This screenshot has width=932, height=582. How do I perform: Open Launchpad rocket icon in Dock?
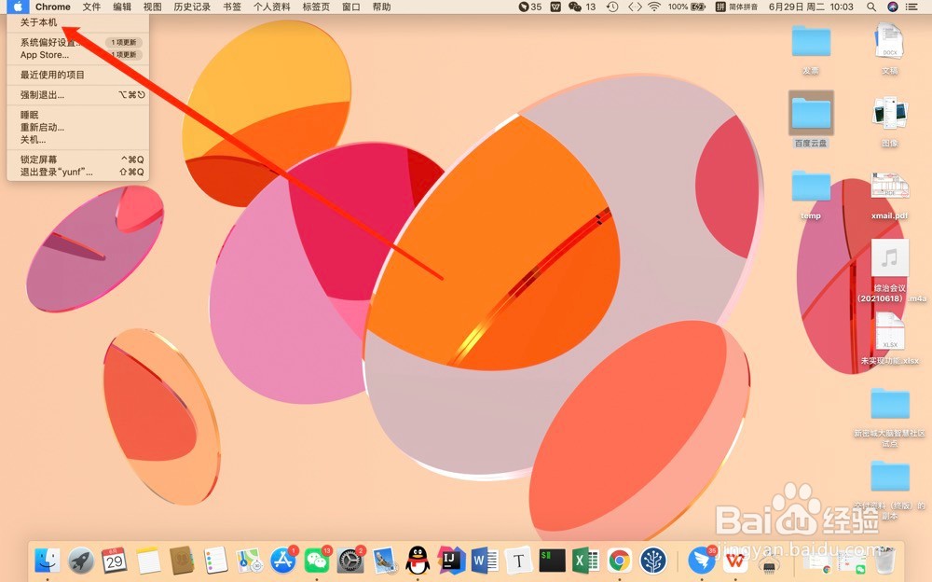(x=81, y=560)
